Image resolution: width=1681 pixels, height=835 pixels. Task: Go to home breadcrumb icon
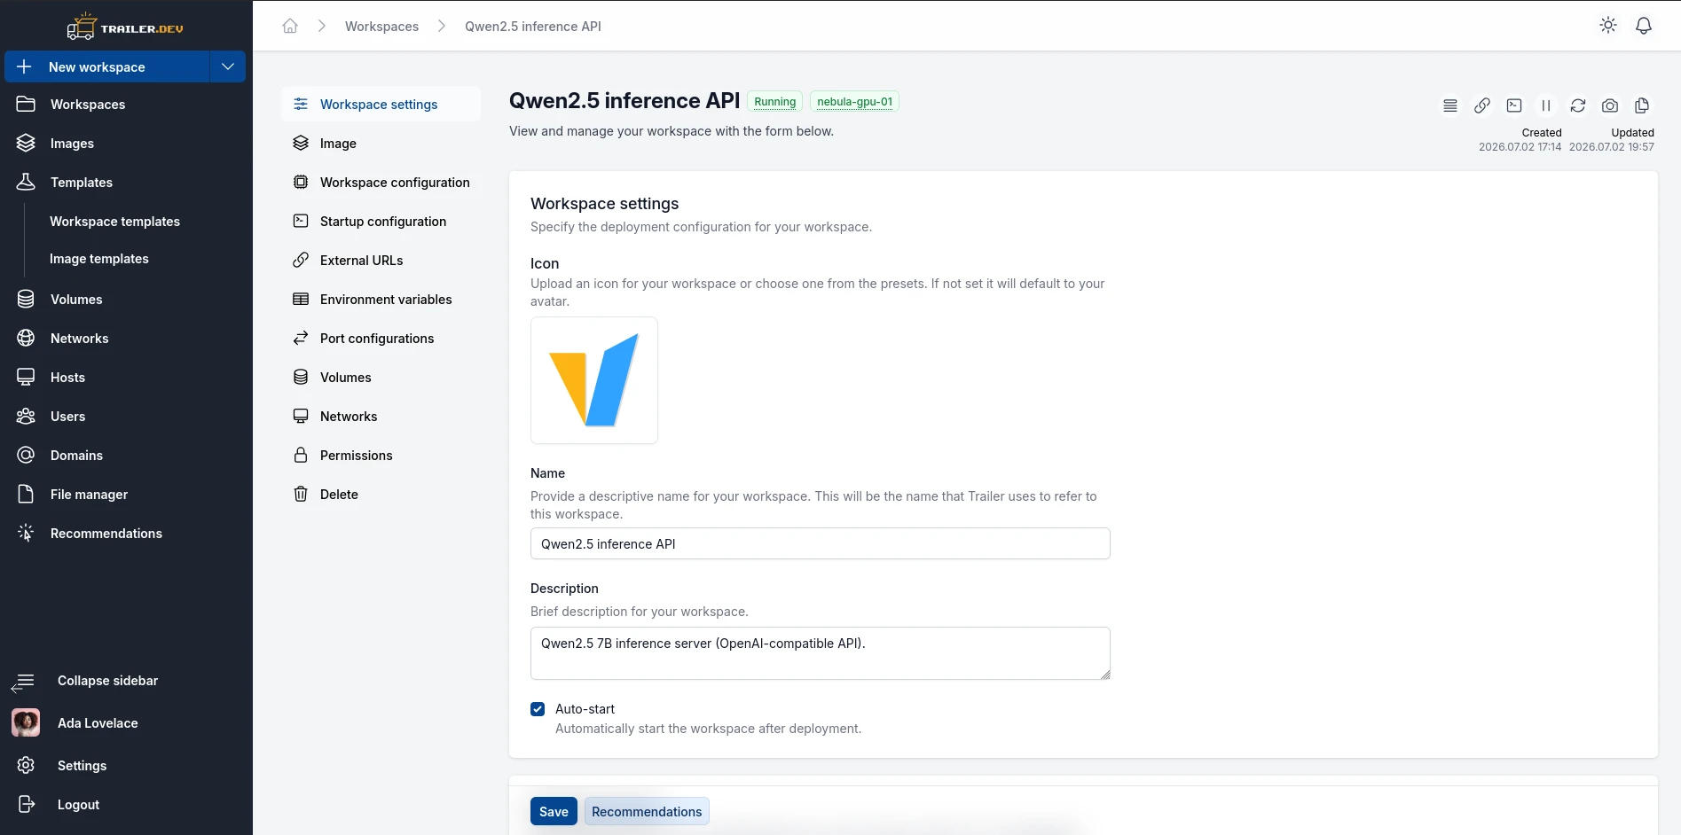coord(290,26)
